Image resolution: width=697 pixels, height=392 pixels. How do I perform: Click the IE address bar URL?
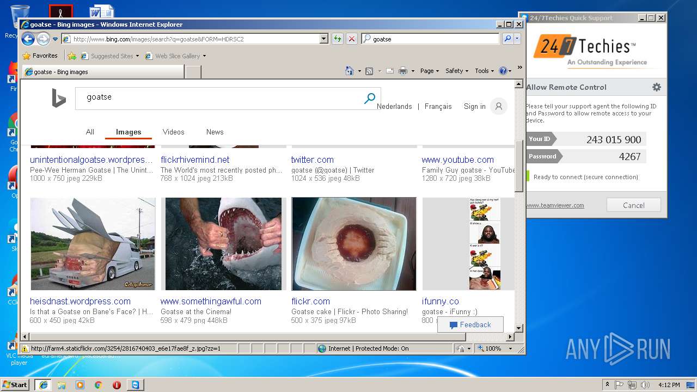pos(191,39)
